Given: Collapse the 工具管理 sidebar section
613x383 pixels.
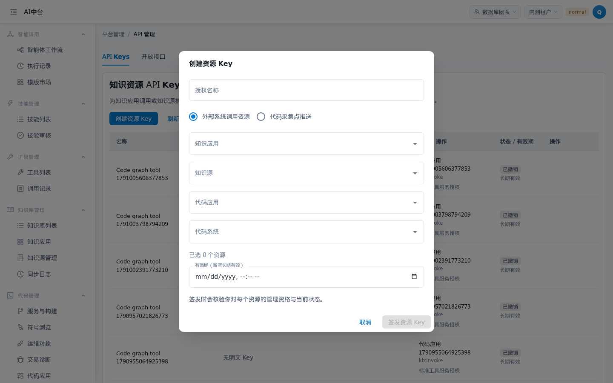Looking at the screenshot, I should coord(83,157).
